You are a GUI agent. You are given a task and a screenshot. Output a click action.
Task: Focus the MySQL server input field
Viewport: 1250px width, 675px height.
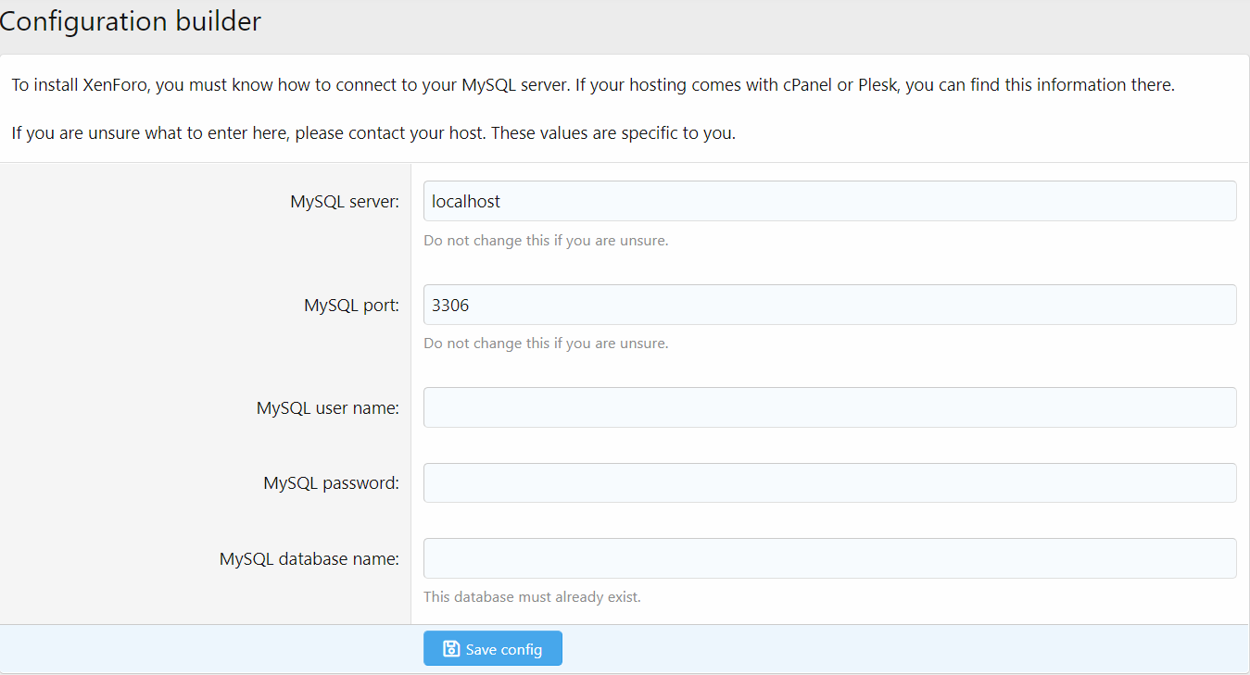[829, 201]
